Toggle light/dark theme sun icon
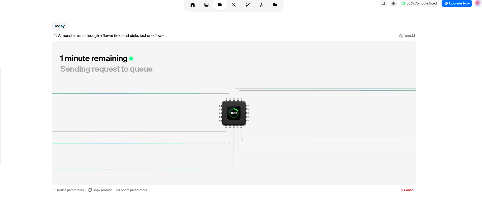Image resolution: width=482 pixels, height=200 pixels. 393,3
